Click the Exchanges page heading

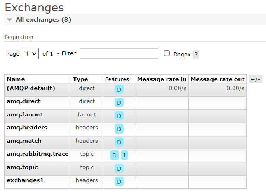(x=34, y=8)
